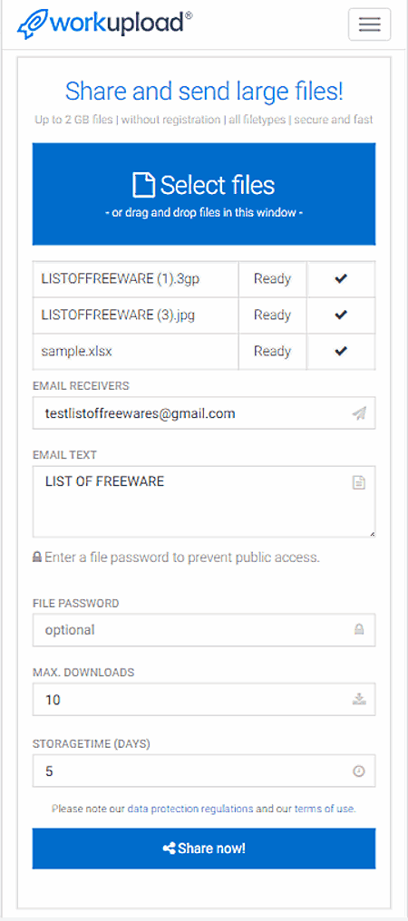Click the lock icon in file password field
Screen dimensions: 408x921
click(359, 630)
